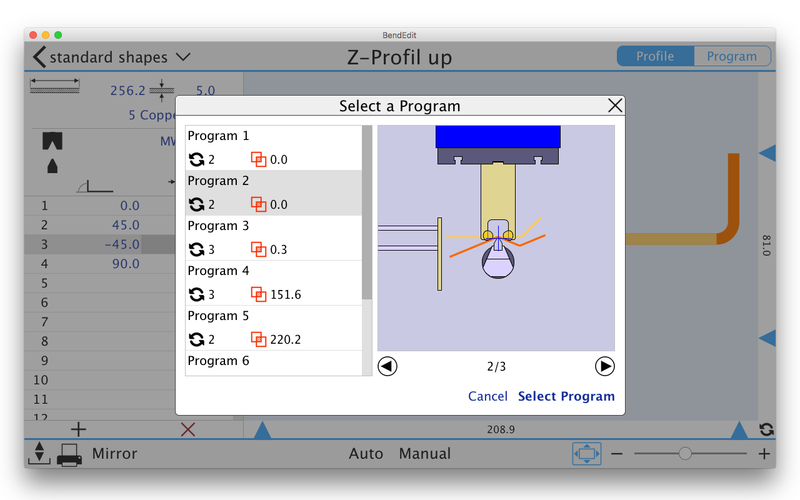This screenshot has width=800, height=500.
Task: Click the zoom slider handle
Action: tap(685, 454)
